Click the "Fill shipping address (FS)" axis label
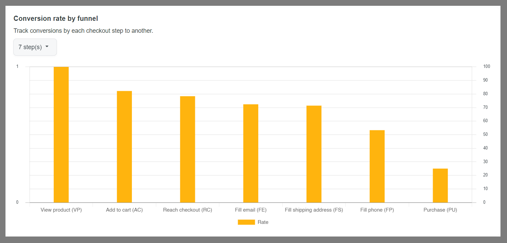Image resolution: width=507 pixels, height=243 pixels. (314, 210)
